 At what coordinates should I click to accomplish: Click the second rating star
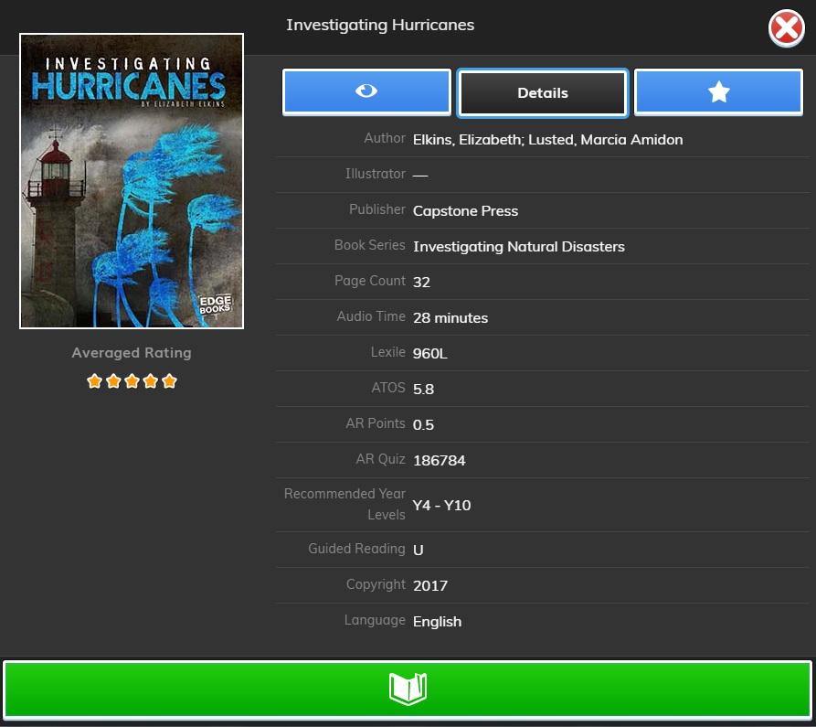pyautogui.click(x=113, y=381)
